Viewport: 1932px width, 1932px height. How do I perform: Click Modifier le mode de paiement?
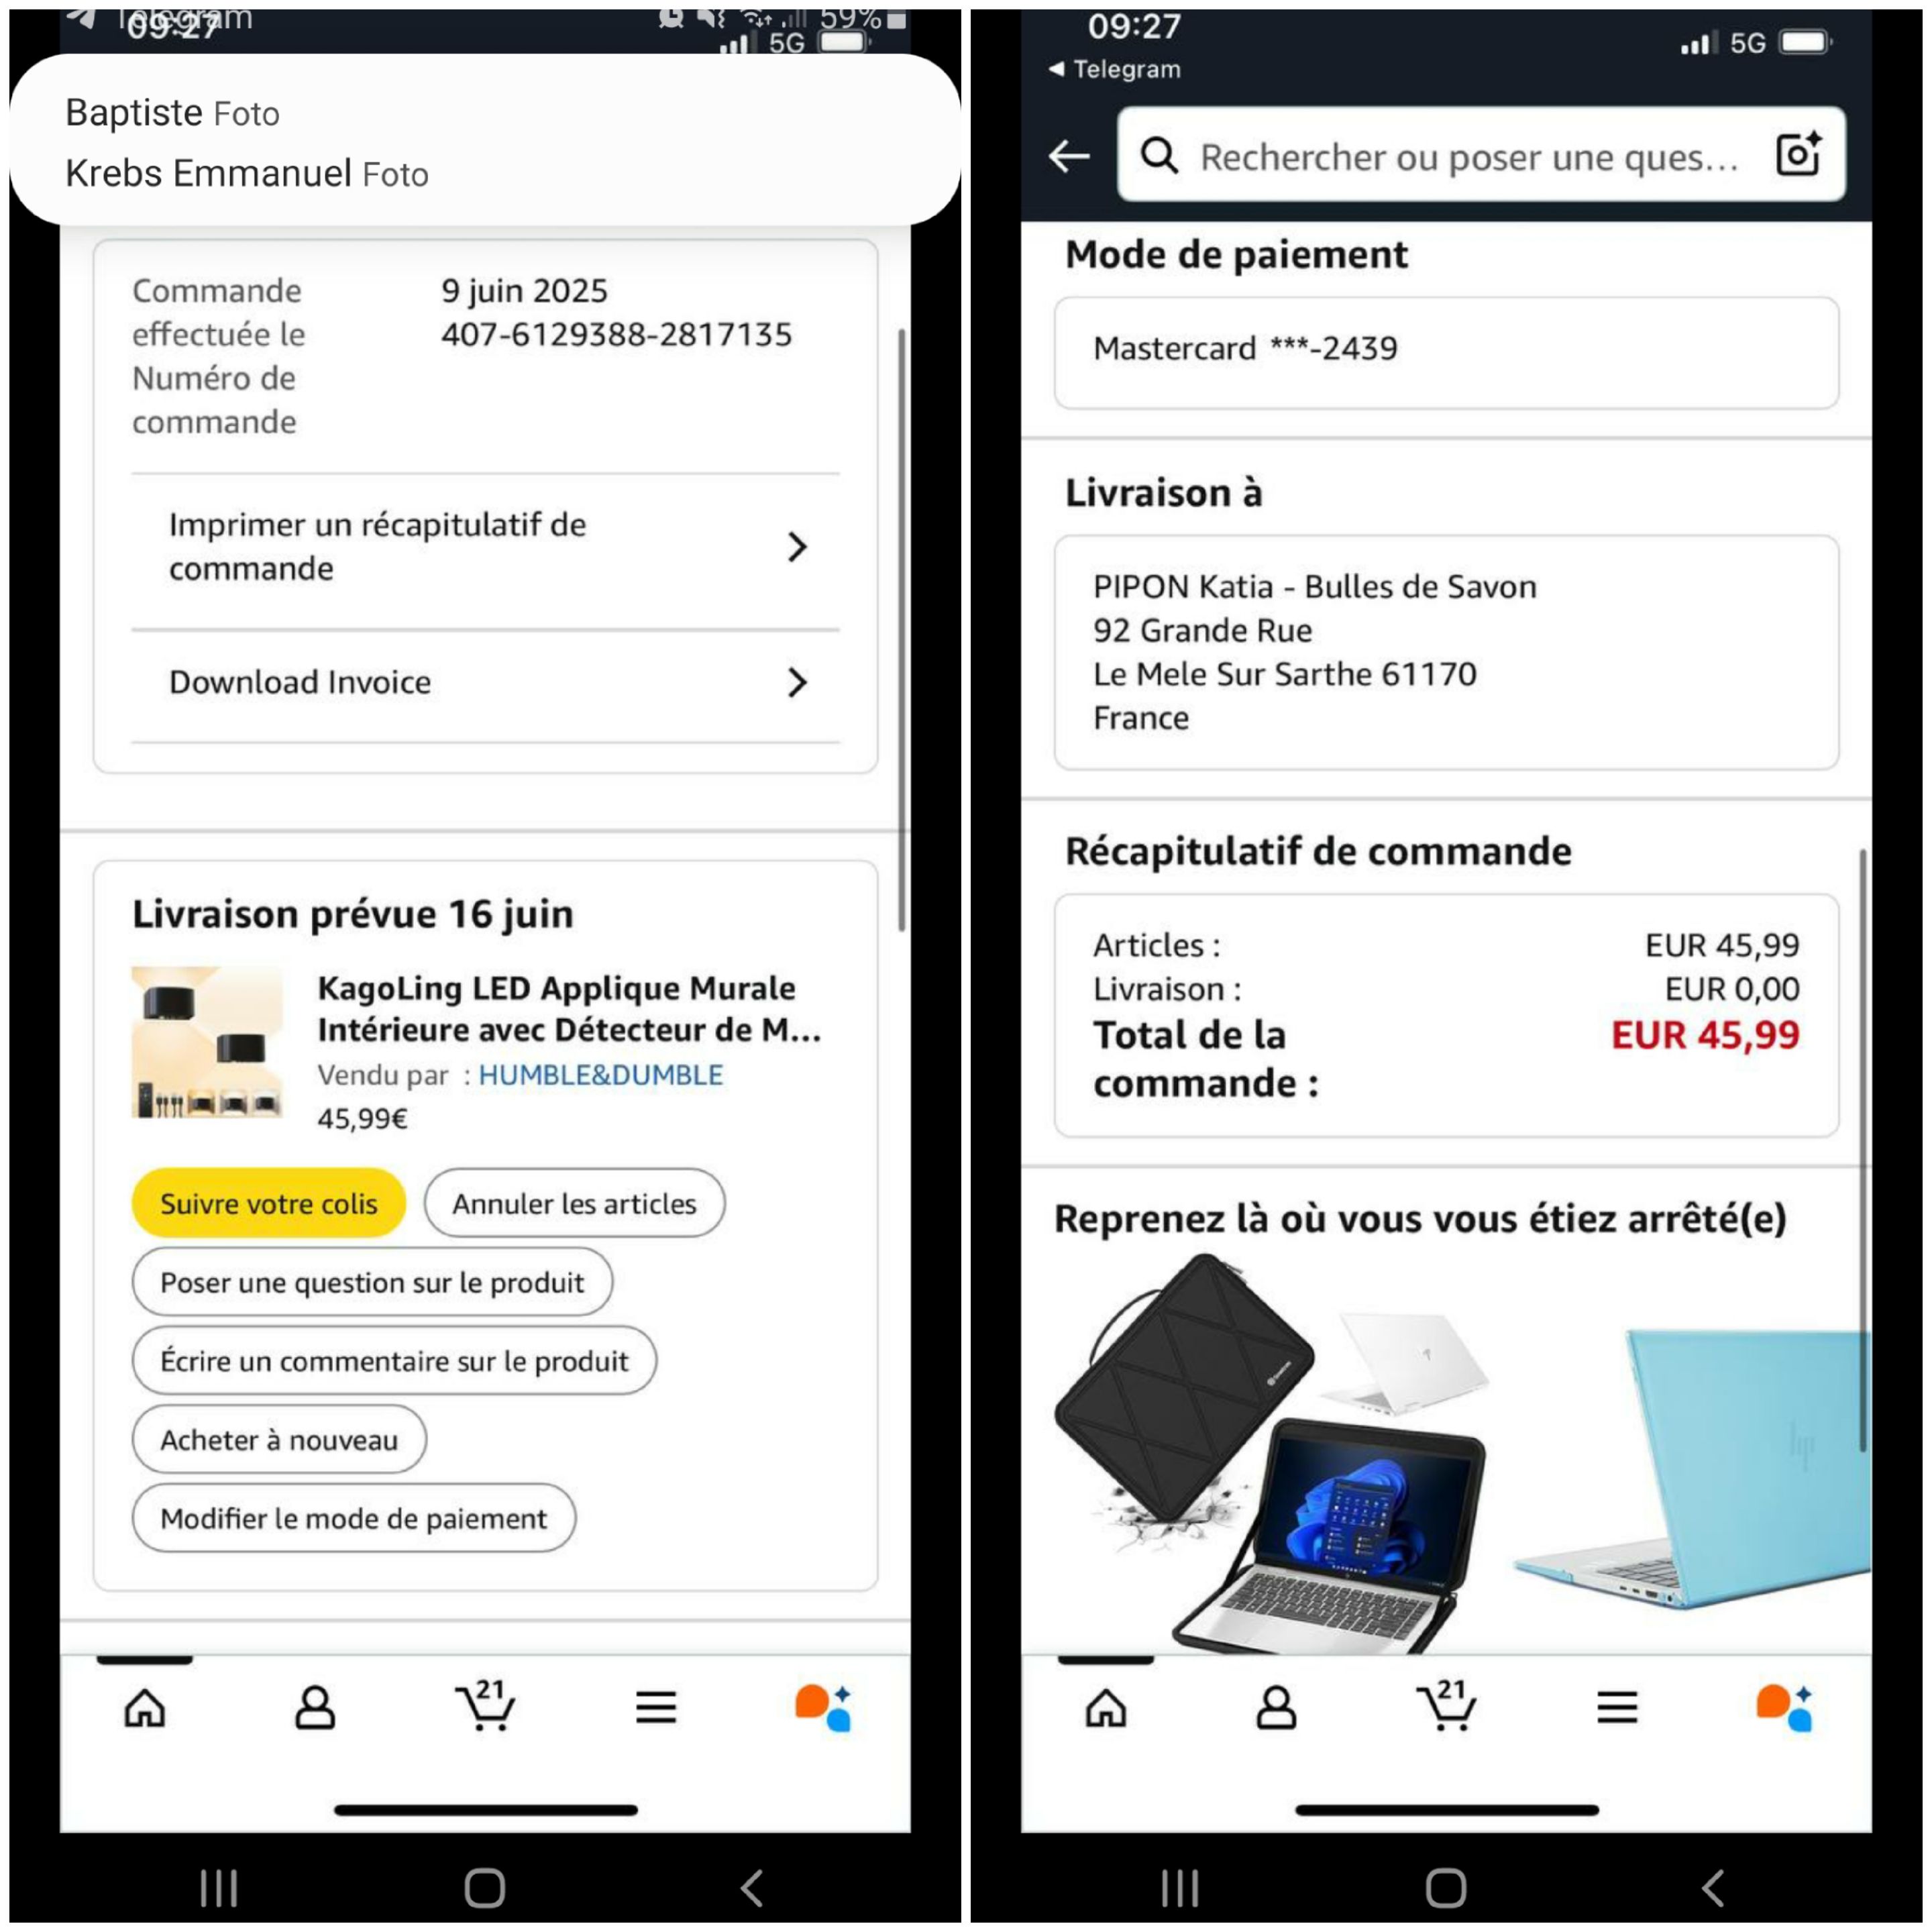tap(354, 1518)
